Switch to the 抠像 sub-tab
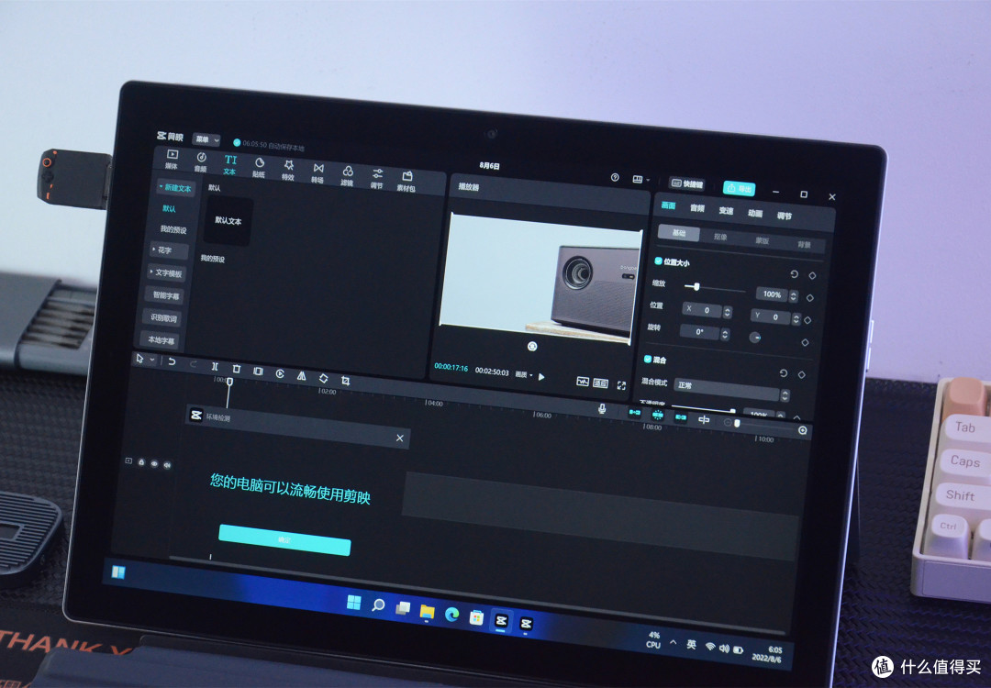This screenshot has height=688, width=991. 720,237
